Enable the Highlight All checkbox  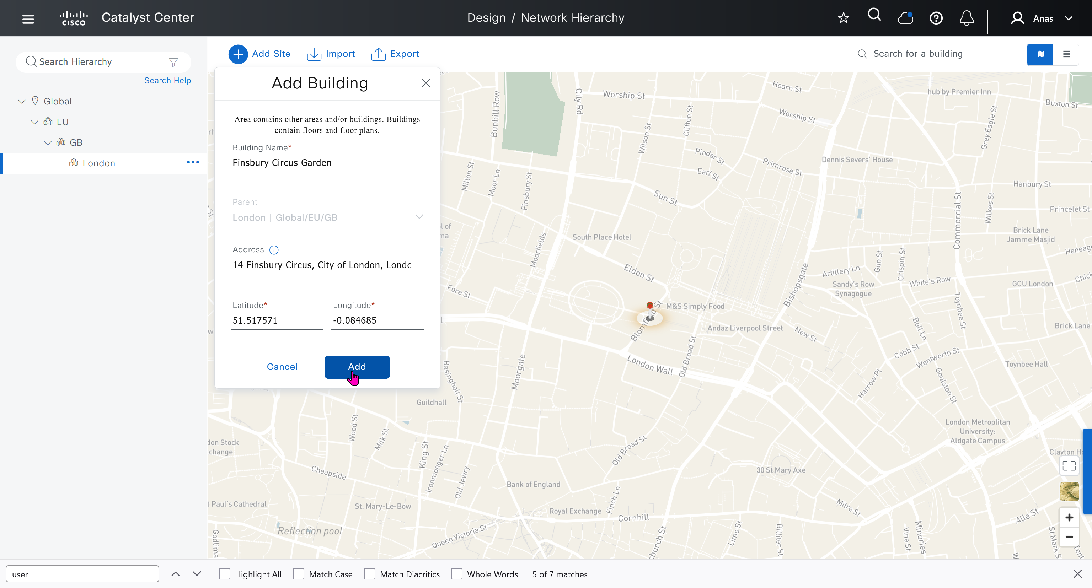[225, 574]
